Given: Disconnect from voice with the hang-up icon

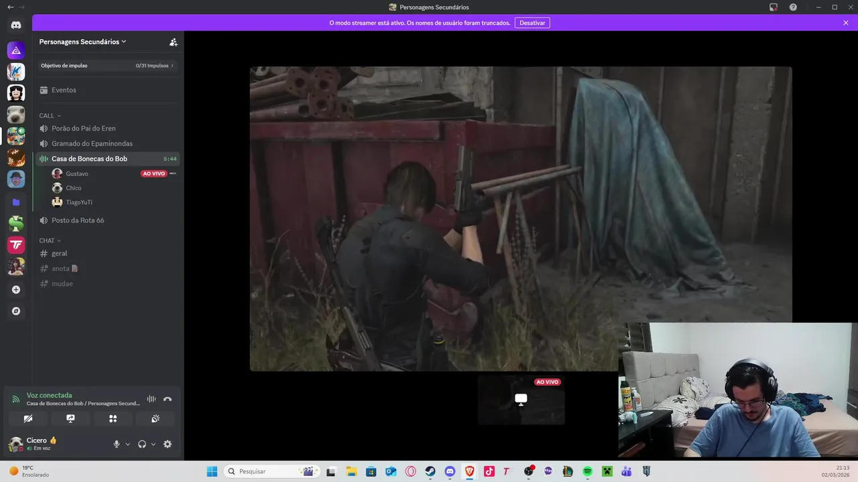Looking at the screenshot, I should (x=168, y=399).
